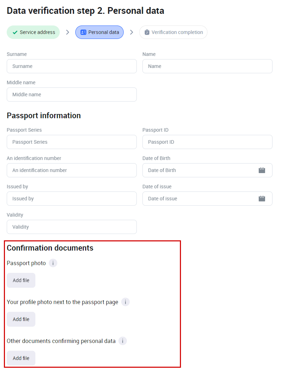Click the Middle name text box

72,95
